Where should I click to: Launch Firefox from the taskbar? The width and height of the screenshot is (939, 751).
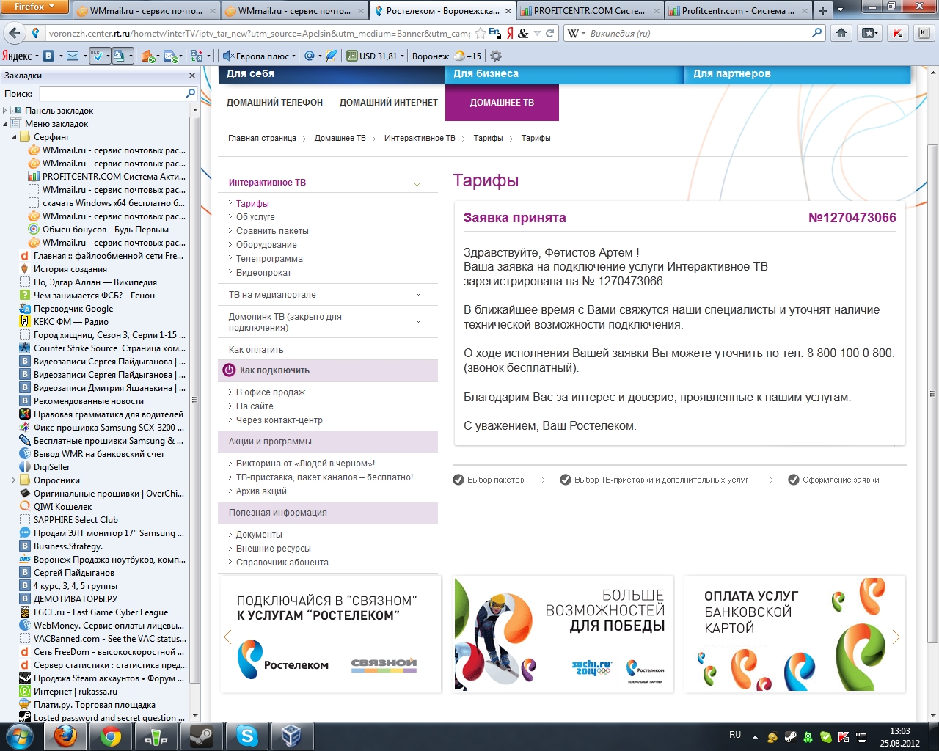(65, 736)
